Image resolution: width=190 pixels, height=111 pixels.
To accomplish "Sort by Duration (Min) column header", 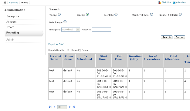I will click(135, 60).
